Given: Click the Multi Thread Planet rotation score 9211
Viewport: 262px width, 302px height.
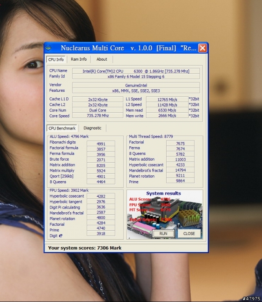Looking at the screenshot, I should [180, 175].
